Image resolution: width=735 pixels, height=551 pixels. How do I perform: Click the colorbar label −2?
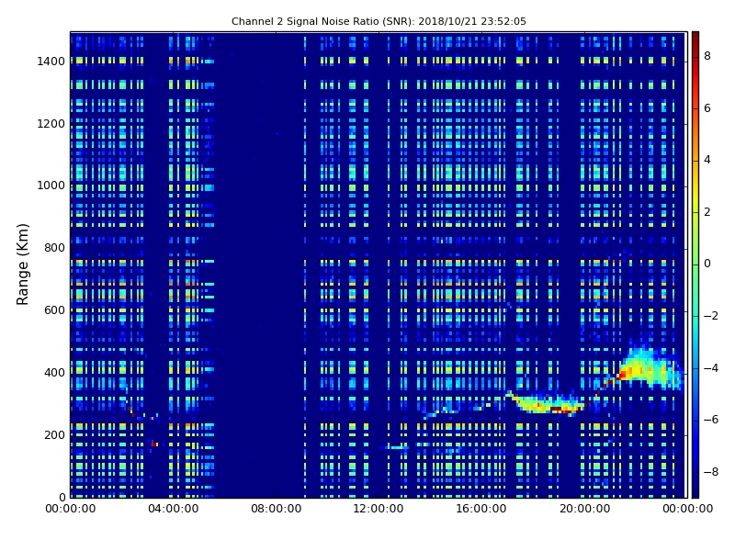710,316
